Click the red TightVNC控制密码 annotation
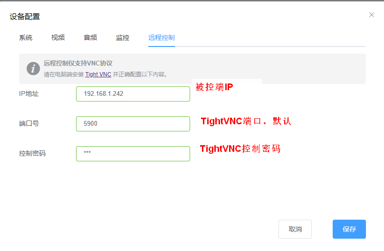Screen dimensions: 384x251 [240, 149]
